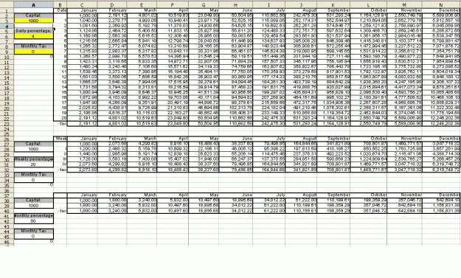Click the 'Date' header cell in row 1
This screenshot has height=278, width=461.
click(60, 10)
